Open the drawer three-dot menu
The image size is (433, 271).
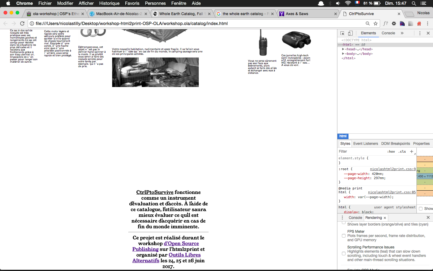(342, 217)
